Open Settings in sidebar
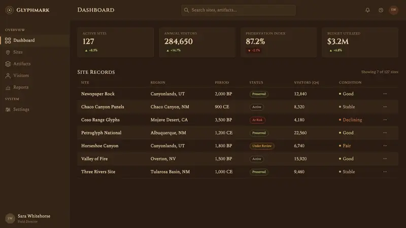 [x=35, y=109]
